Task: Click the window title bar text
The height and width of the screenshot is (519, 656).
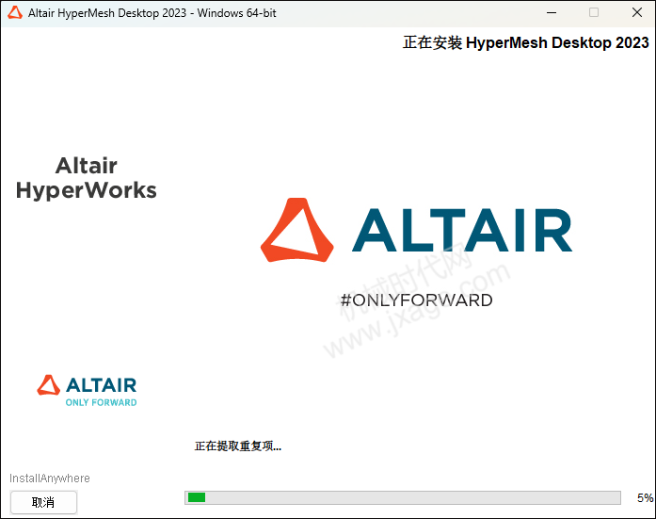Action: coord(152,13)
